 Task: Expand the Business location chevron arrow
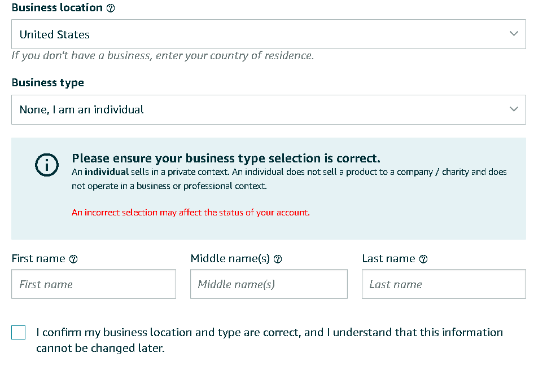click(514, 34)
